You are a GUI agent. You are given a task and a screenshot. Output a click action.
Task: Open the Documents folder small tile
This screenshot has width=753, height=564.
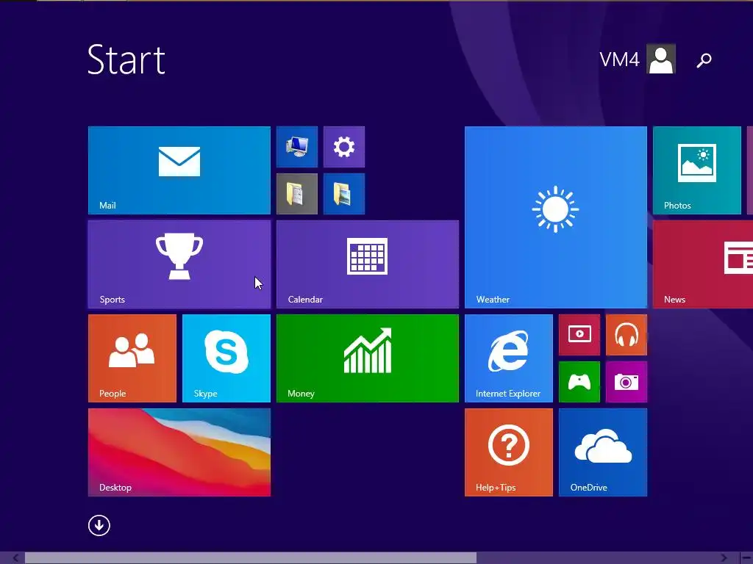297,194
